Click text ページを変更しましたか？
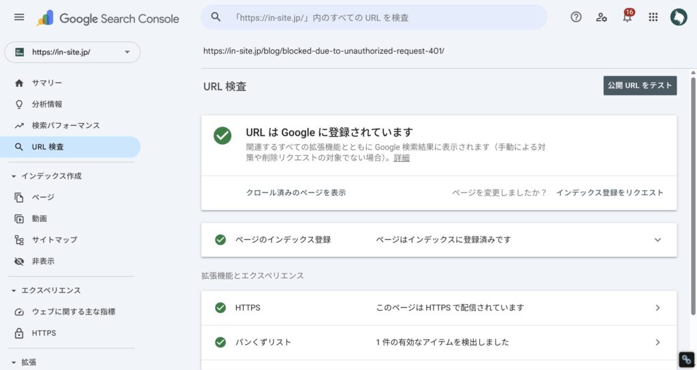The height and width of the screenshot is (370, 697). pyautogui.click(x=499, y=192)
